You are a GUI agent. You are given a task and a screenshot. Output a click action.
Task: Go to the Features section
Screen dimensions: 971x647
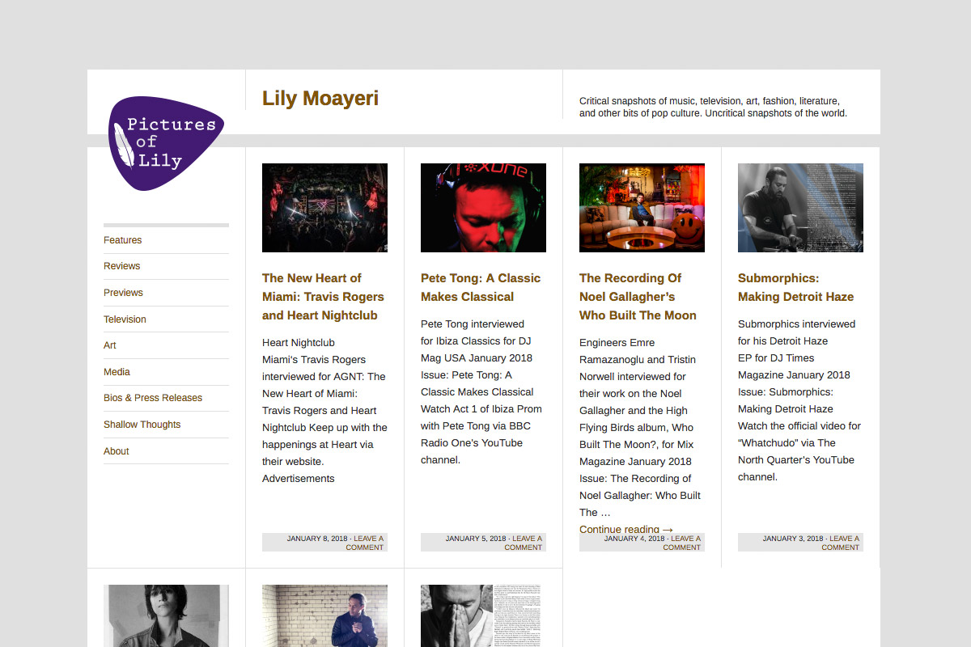122,240
